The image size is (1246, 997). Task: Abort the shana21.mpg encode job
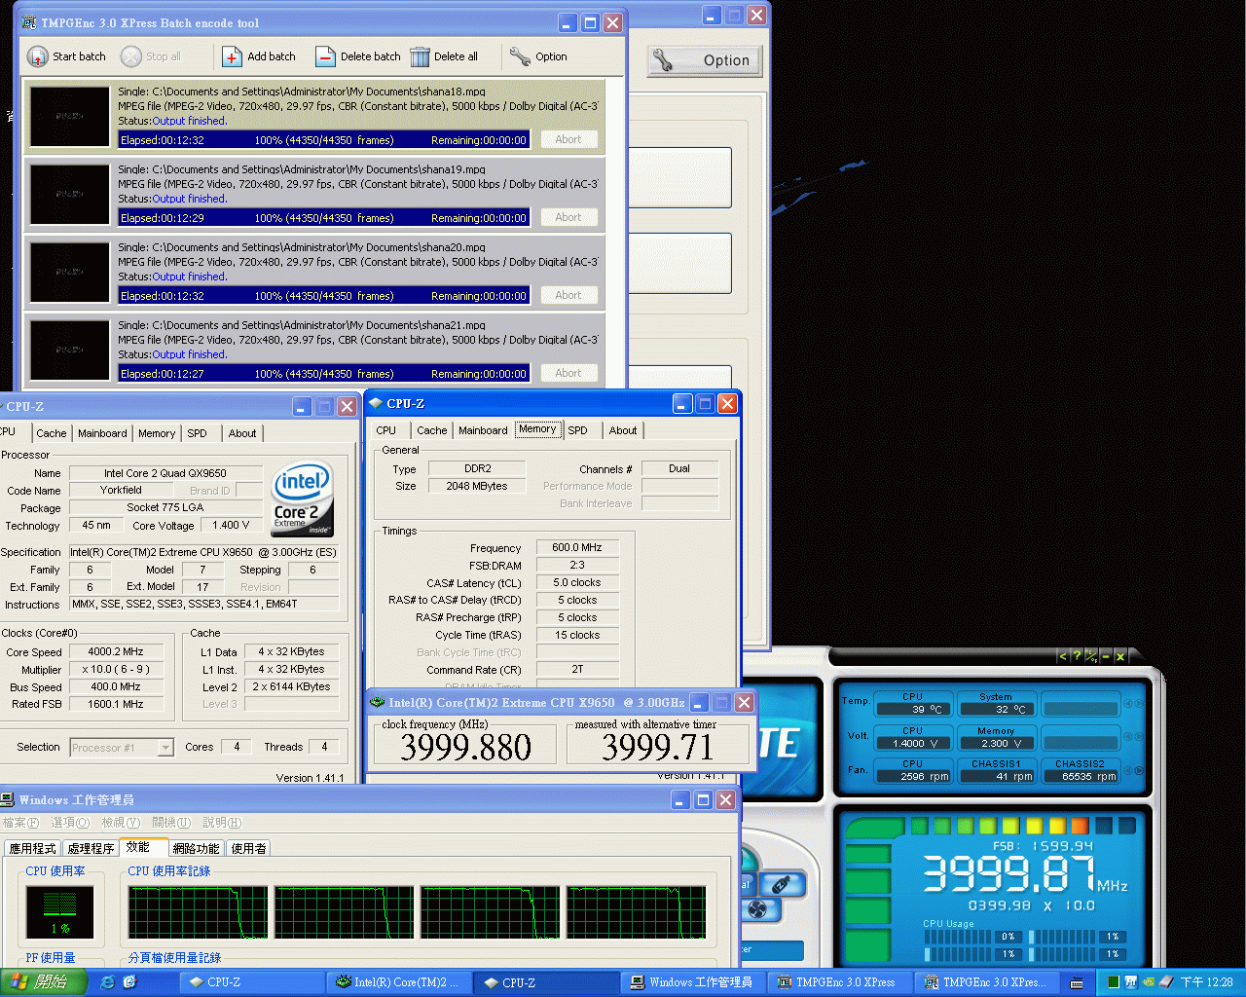point(568,373)
